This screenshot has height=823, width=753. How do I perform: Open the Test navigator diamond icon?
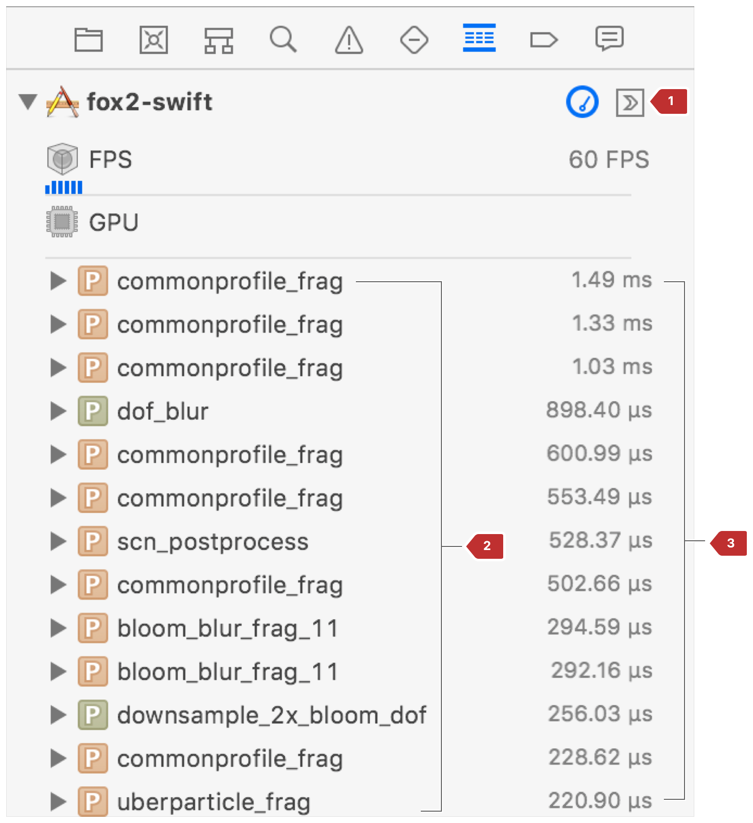414,40
